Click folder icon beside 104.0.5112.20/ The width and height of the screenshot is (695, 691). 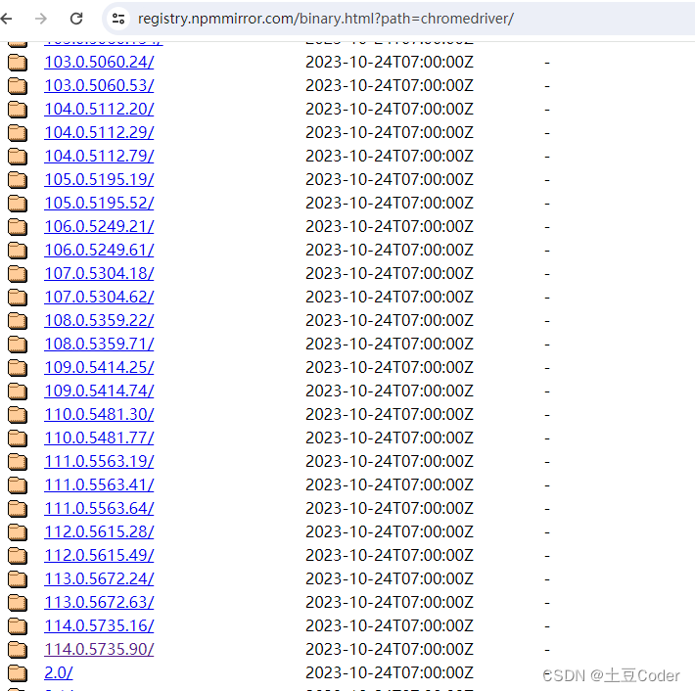coord(18,110)
